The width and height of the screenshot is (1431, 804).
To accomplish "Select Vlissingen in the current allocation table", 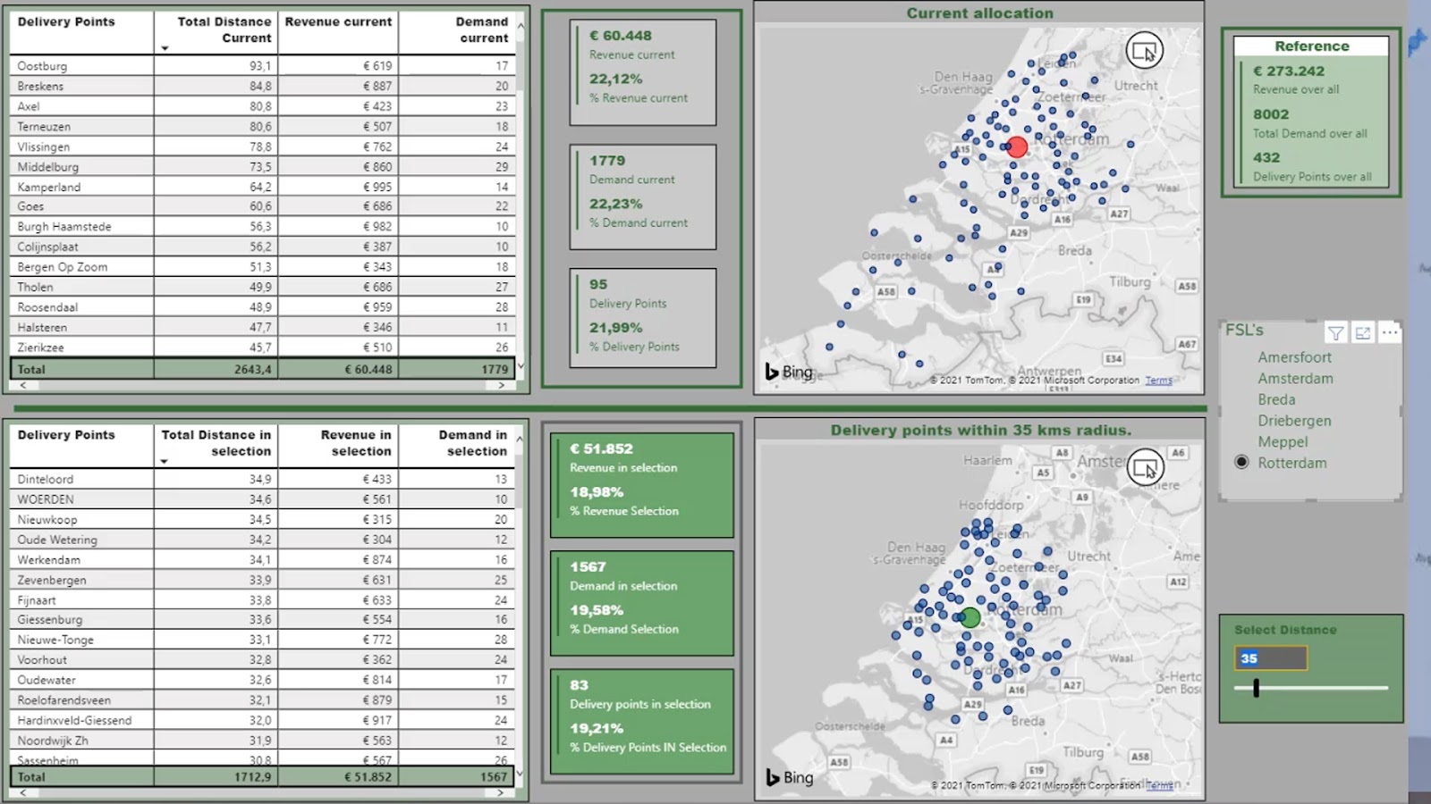I will click(x=262, y=147).
